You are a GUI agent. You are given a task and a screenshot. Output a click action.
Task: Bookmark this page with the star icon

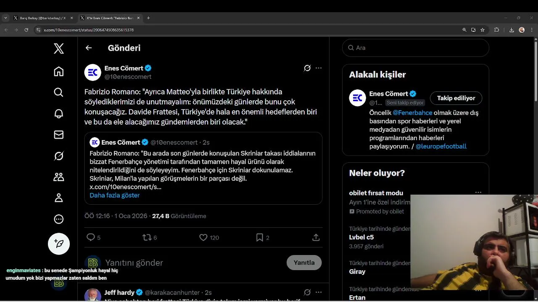coord(483,30)
